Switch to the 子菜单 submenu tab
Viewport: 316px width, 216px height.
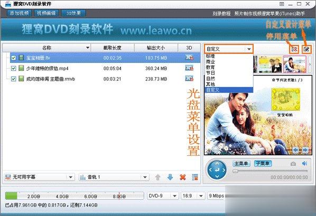[x=263, y=163]
